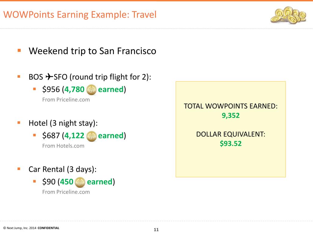Click the Hotels.com source text
The width and height of the screenshot is (313, 234).
(63, 146)
